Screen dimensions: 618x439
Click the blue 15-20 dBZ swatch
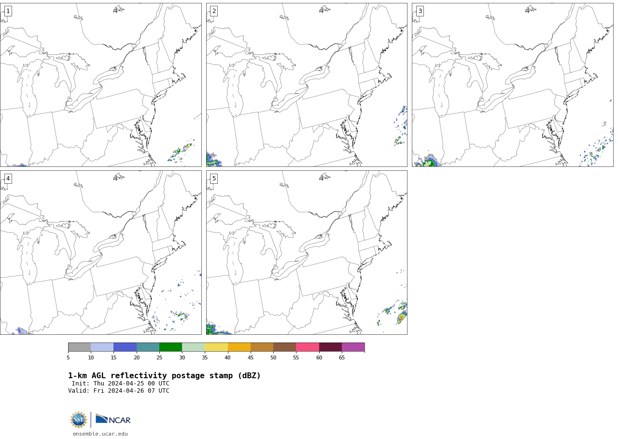tap(125, 347)
